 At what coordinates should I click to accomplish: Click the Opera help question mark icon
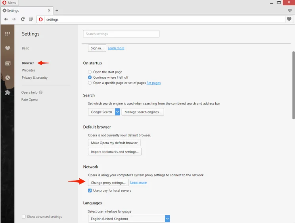pos(40,92)
